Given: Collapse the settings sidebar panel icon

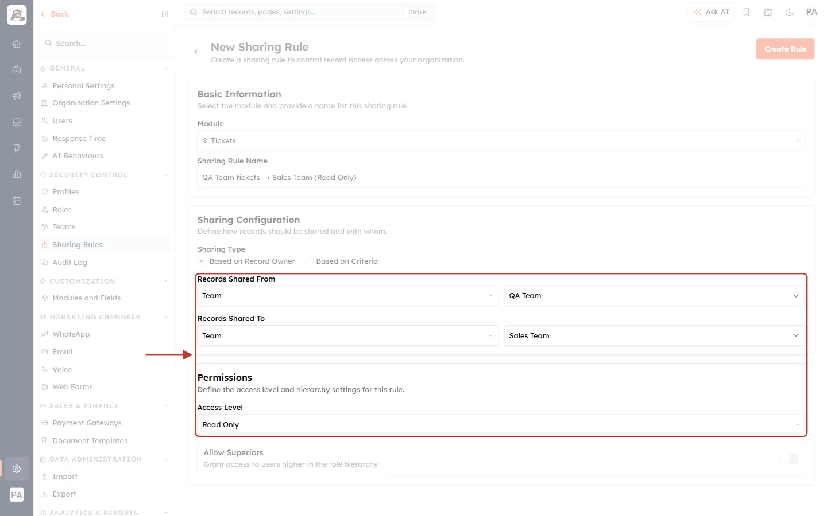Looking at the screenshot, I should 165,14.
